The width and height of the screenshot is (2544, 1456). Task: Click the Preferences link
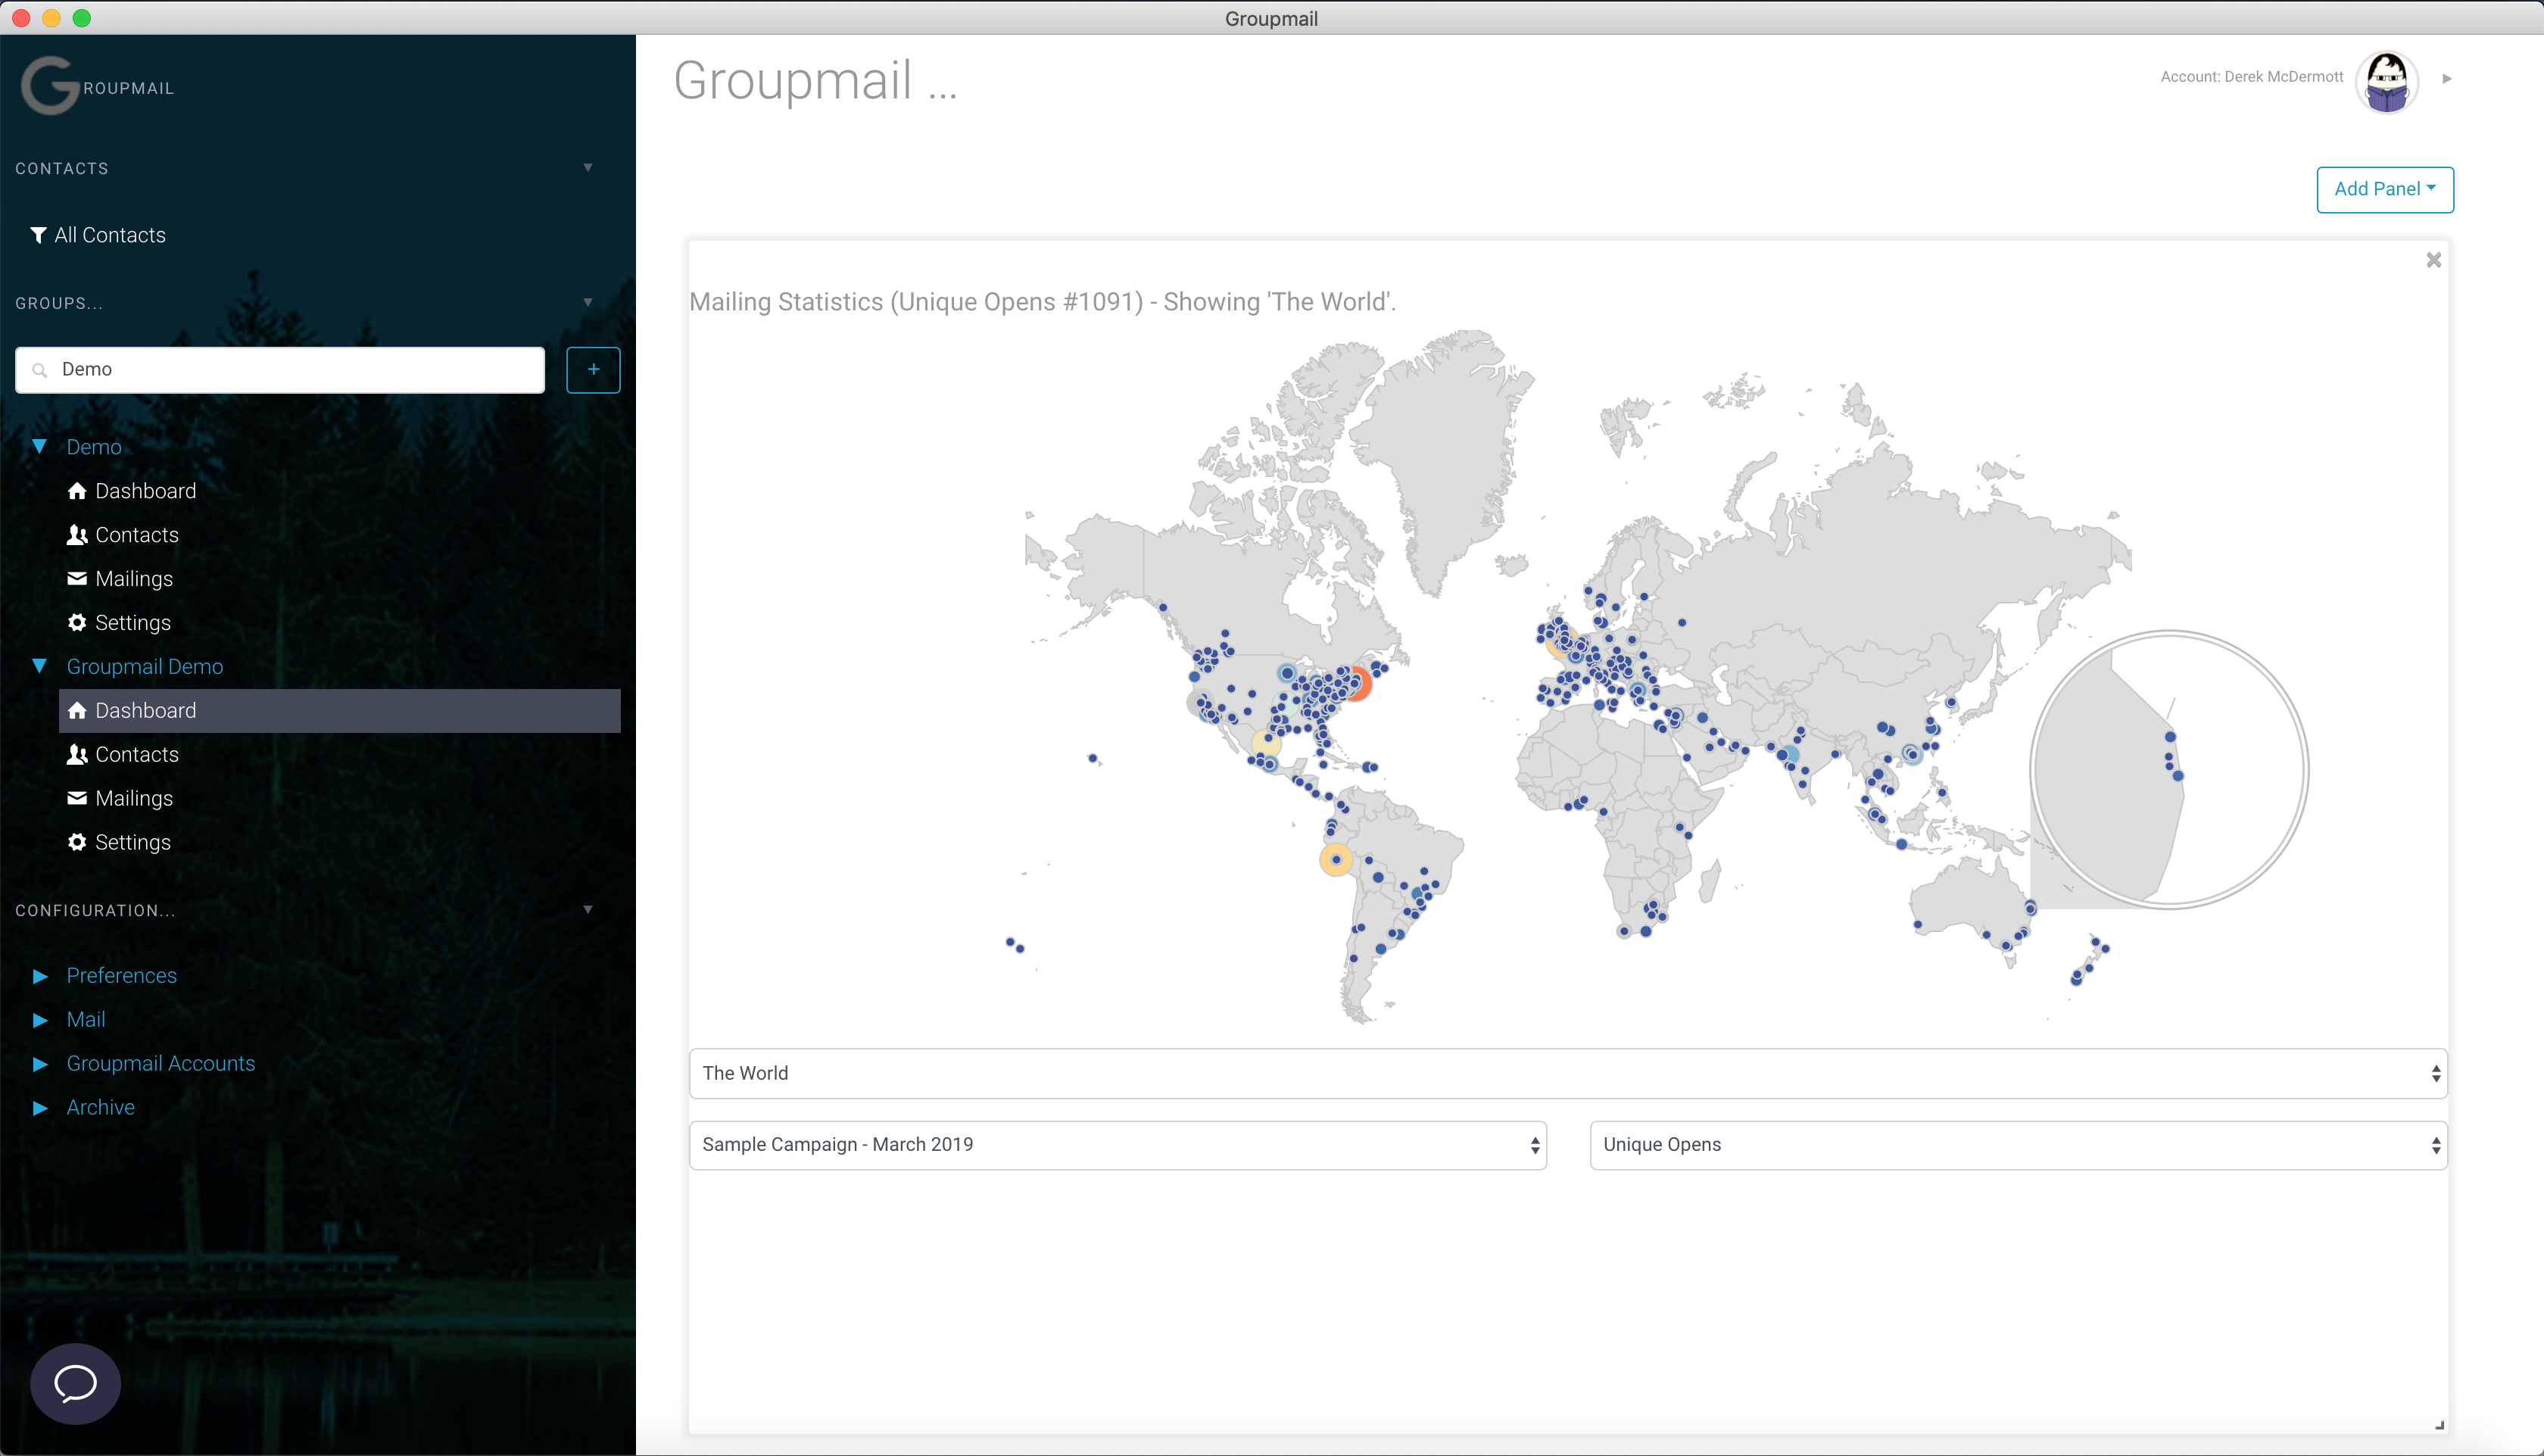[x=121, y=976]
